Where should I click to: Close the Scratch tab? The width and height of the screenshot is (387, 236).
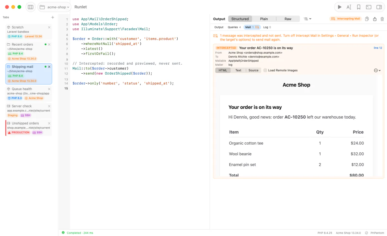[x=49, y=27]
